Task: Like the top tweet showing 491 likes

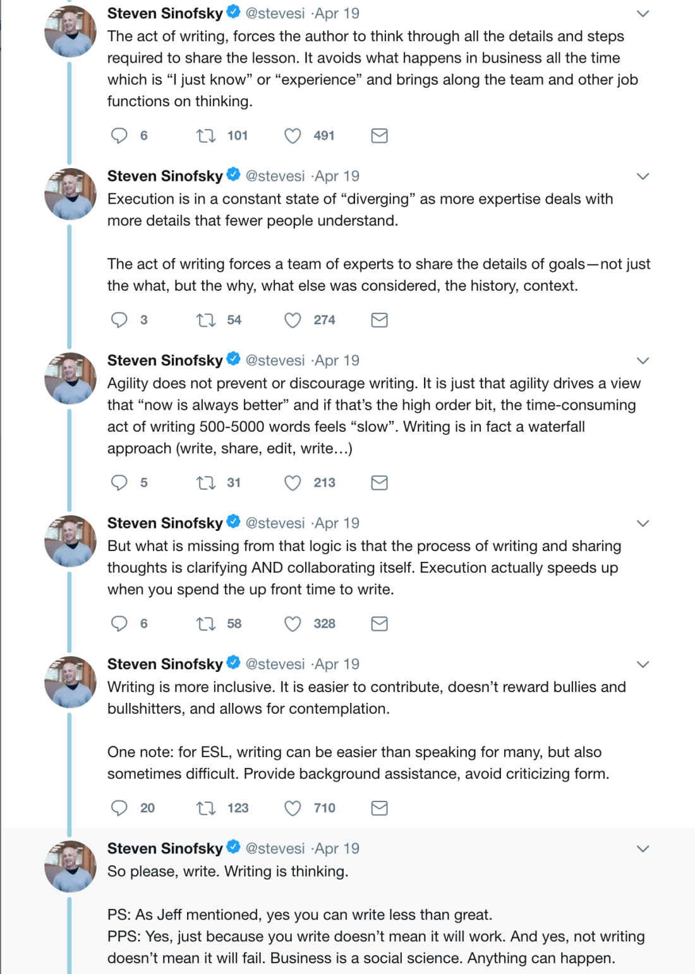Action: coord(293,135)
